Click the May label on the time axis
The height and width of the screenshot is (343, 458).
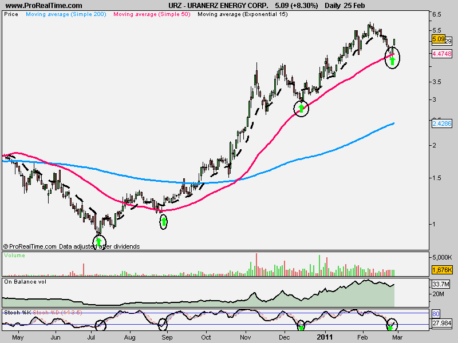tap(18, 337)
